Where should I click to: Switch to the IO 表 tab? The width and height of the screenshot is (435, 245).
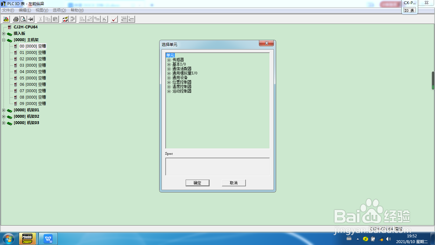(410, 10)
